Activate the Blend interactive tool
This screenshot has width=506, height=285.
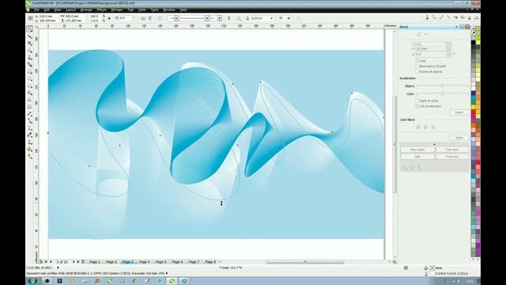point(30,128)
